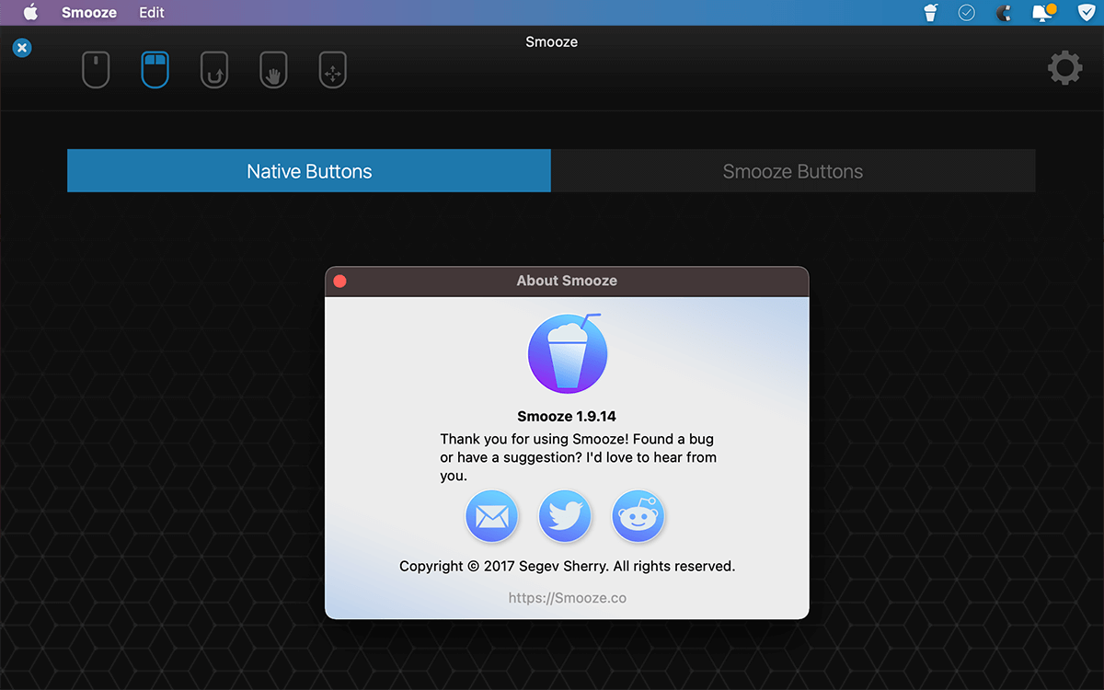Close the Smooze window with blue X
1104x690 pixels.
(22, 48)
